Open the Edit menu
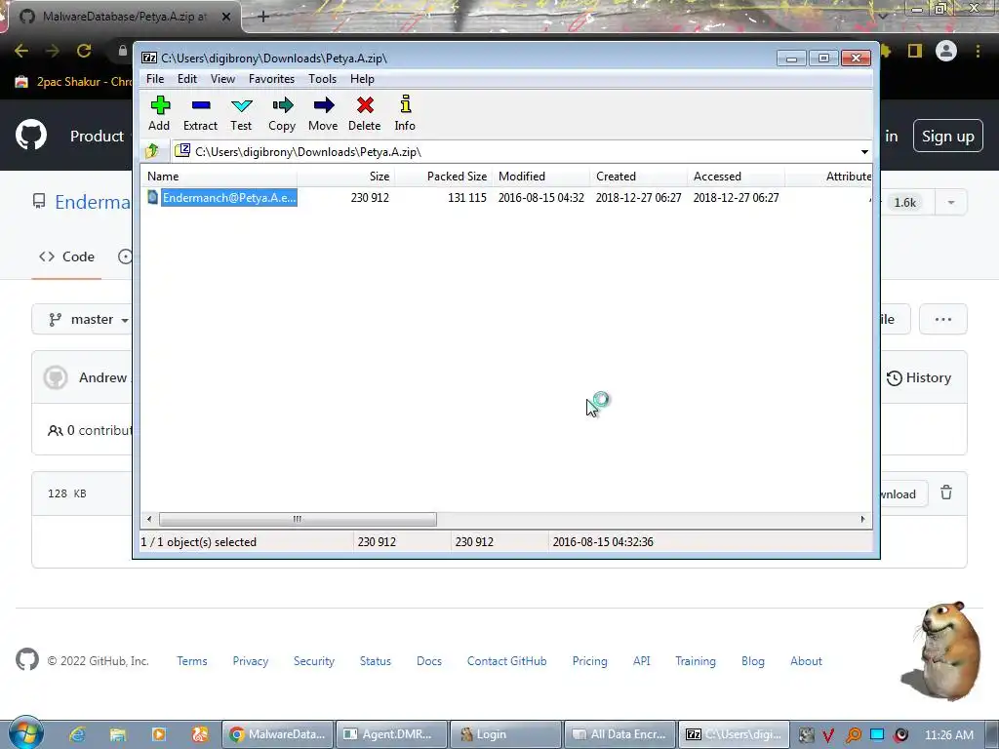This screenshot has width=999, height=749. pos(186,78)
